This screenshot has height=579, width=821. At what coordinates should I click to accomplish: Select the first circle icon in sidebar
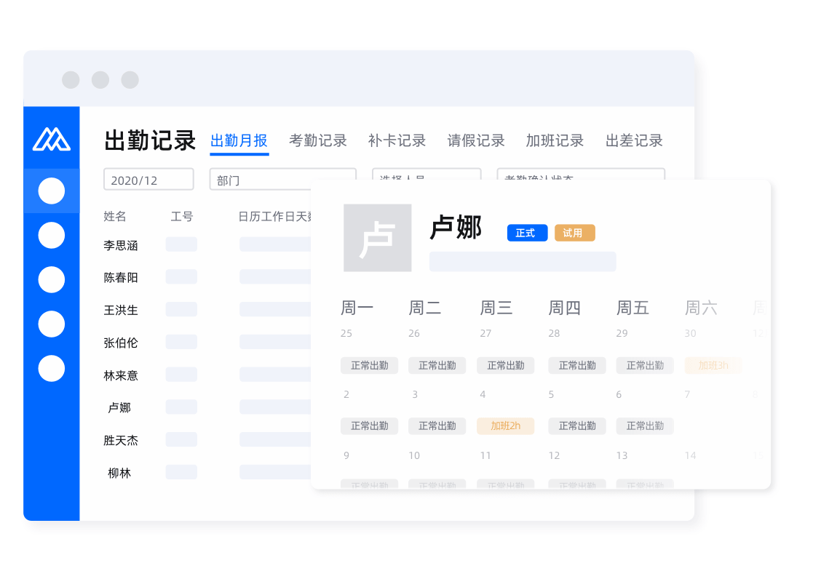pyautogui.click(x=51, y=191)
